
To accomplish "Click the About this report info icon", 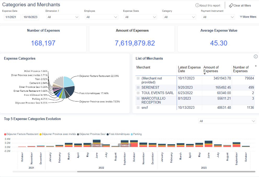I will pyautogui.click(x=197, y=5).
